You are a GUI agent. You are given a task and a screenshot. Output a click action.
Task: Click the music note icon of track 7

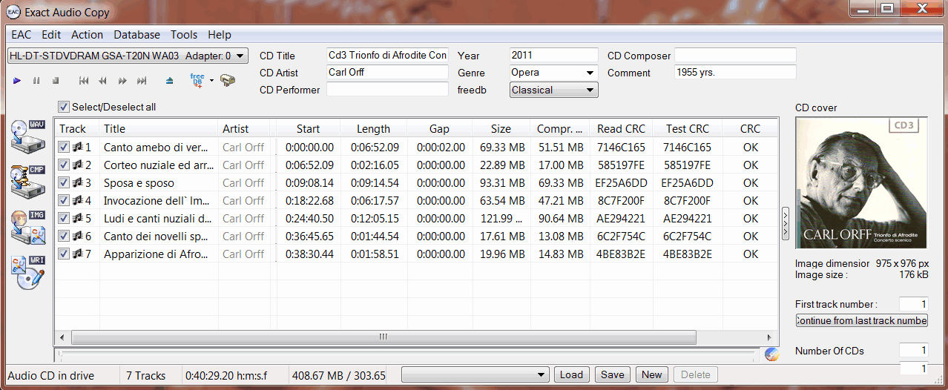tap(77, 254)
